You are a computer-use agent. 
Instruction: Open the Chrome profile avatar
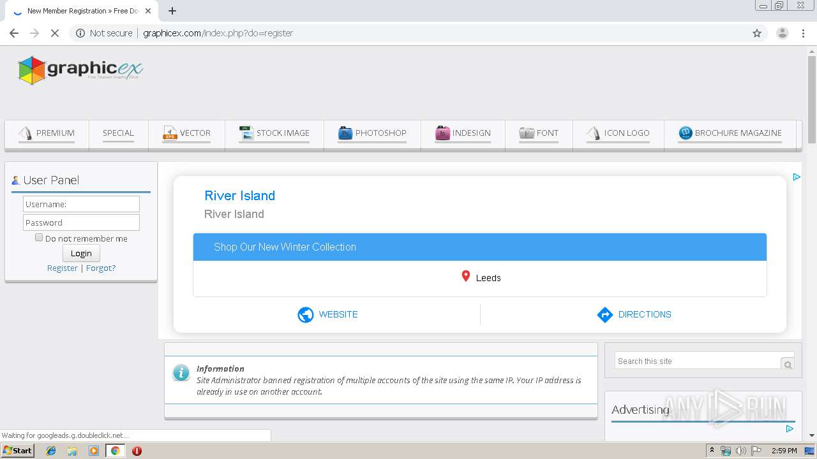782,33
